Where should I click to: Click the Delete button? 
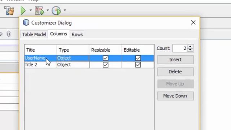(x=175, y=72)
